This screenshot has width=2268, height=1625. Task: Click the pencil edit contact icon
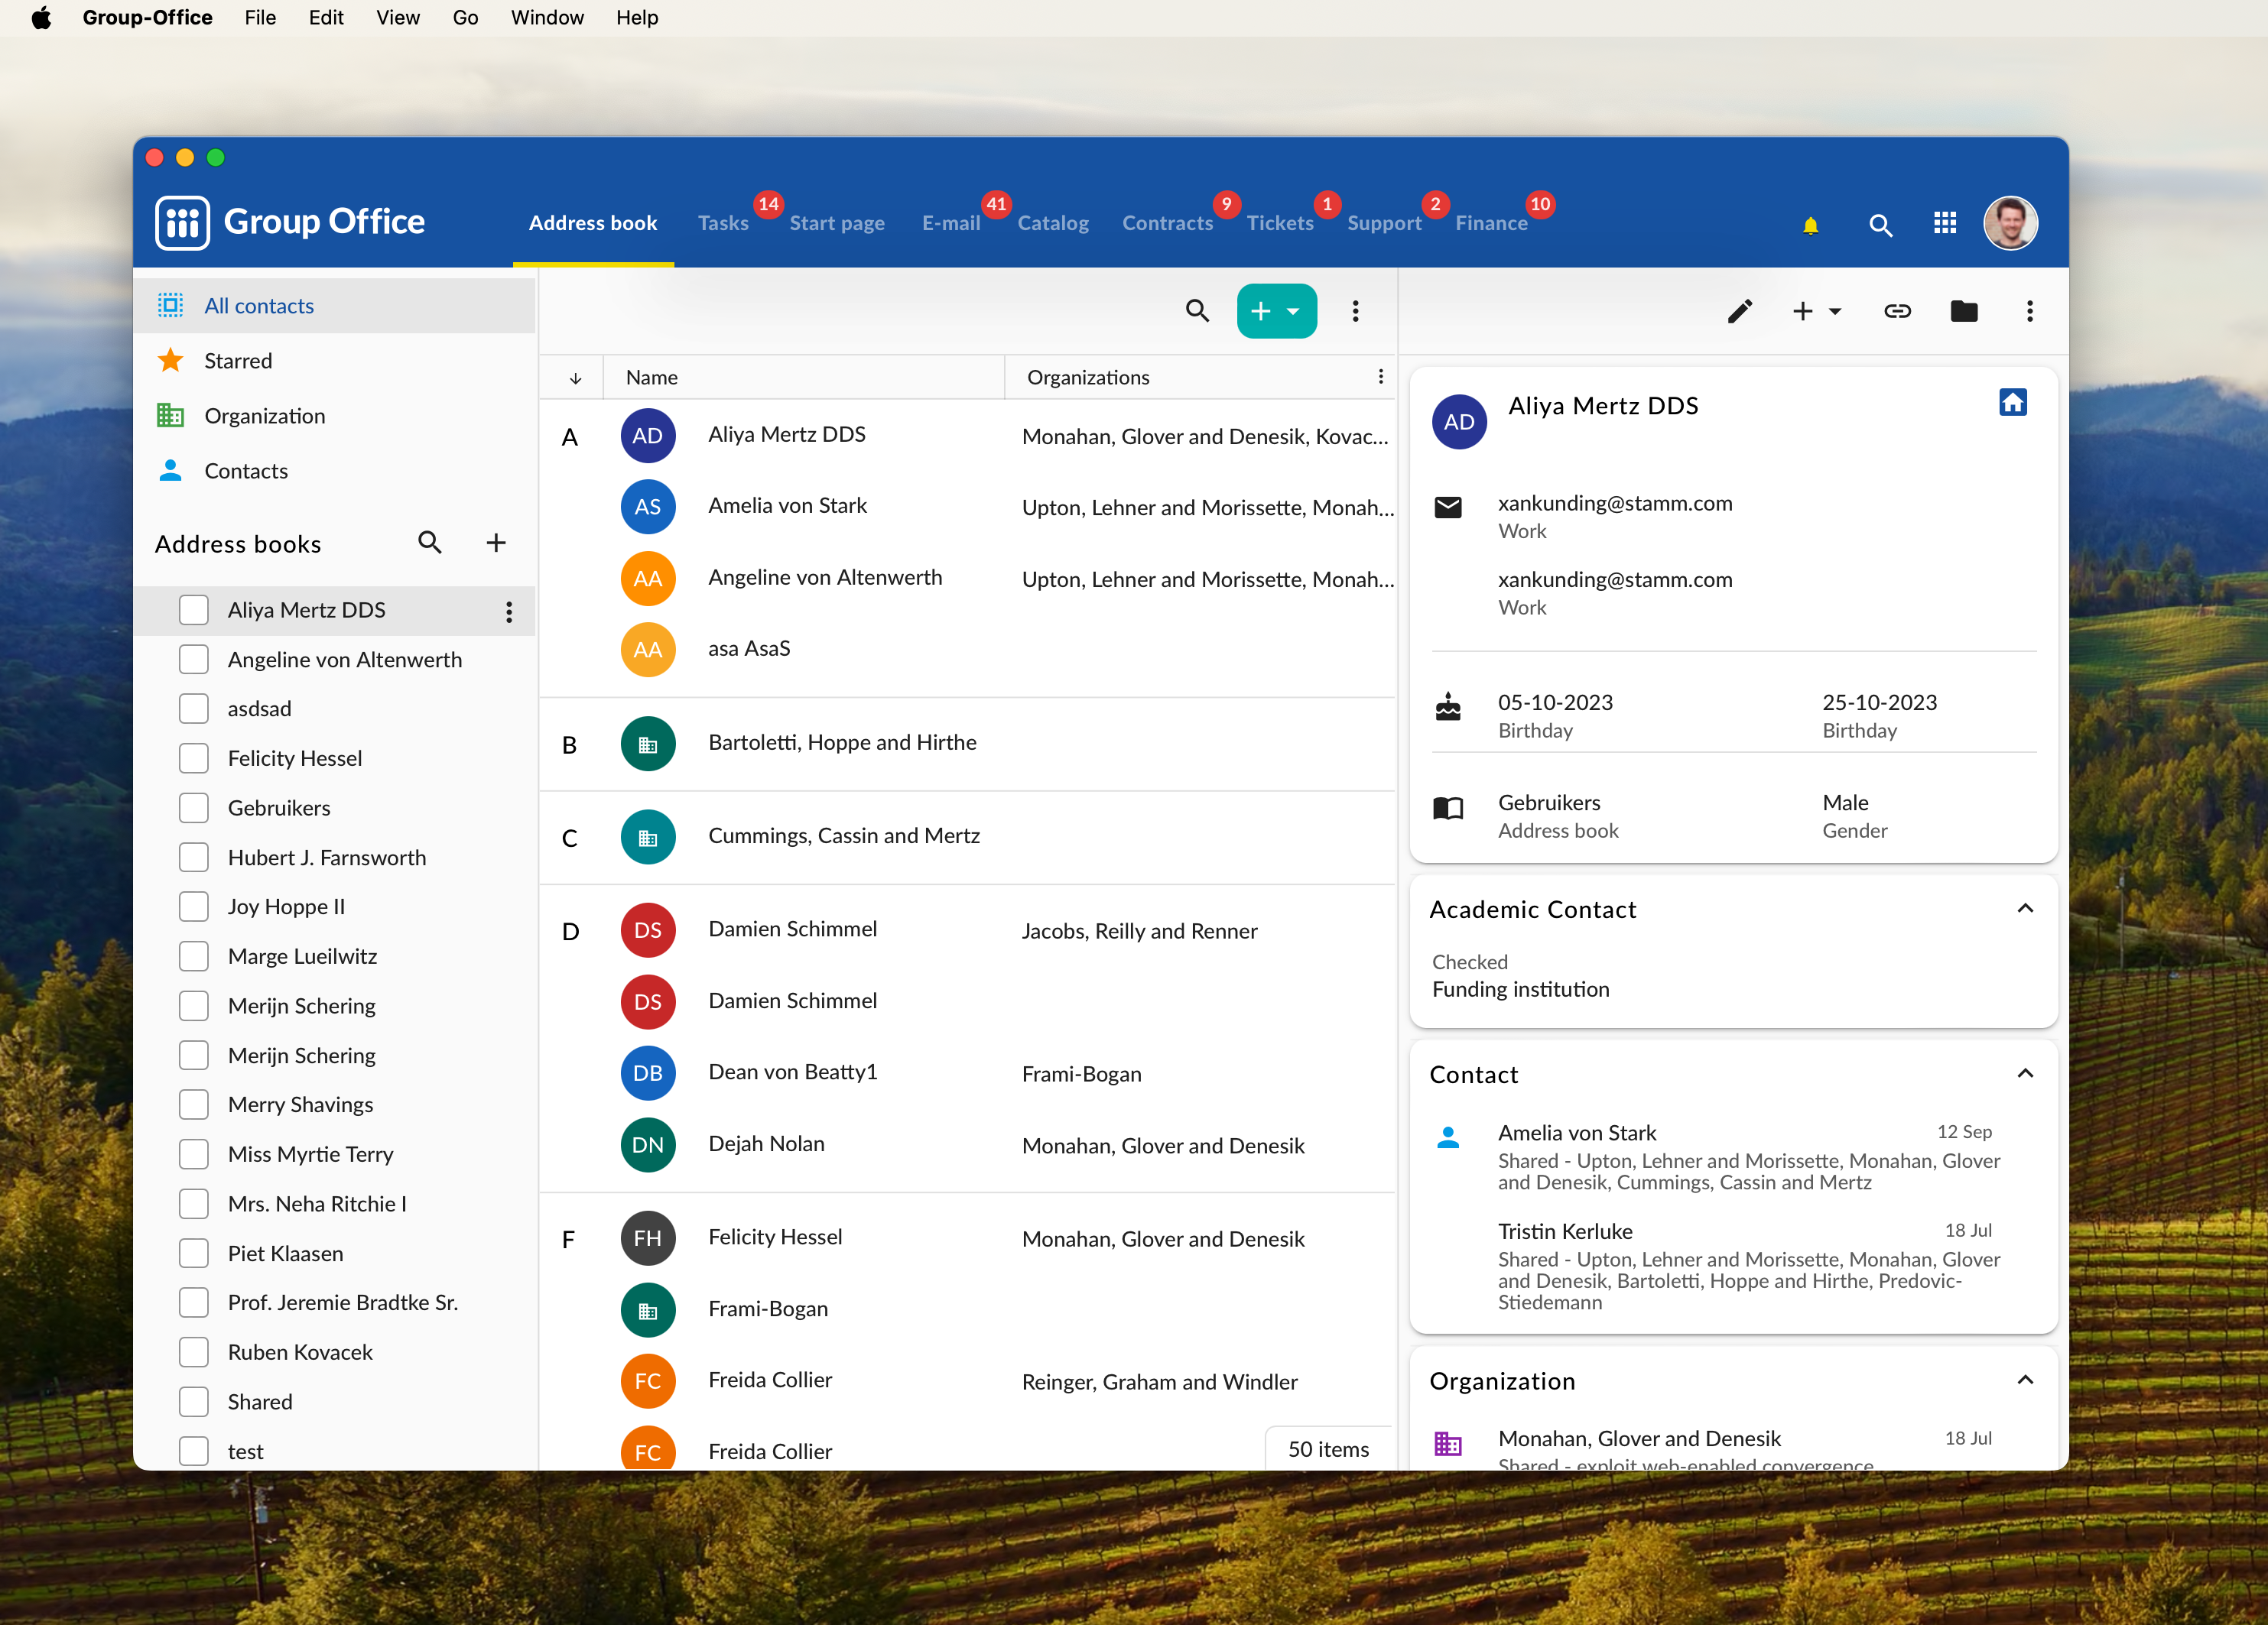pos(1740,312)
